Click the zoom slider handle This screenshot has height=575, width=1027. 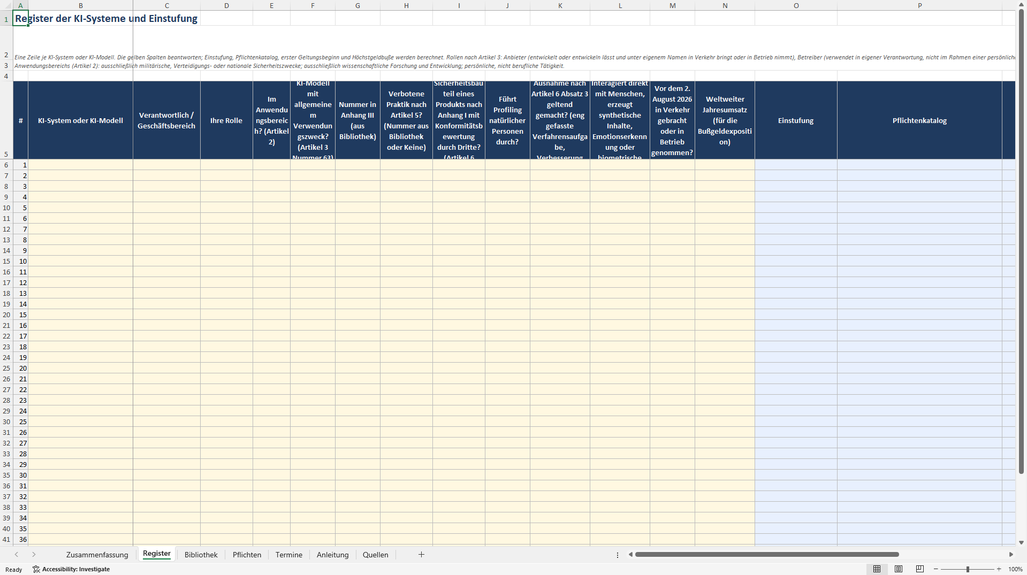point(968,569)
